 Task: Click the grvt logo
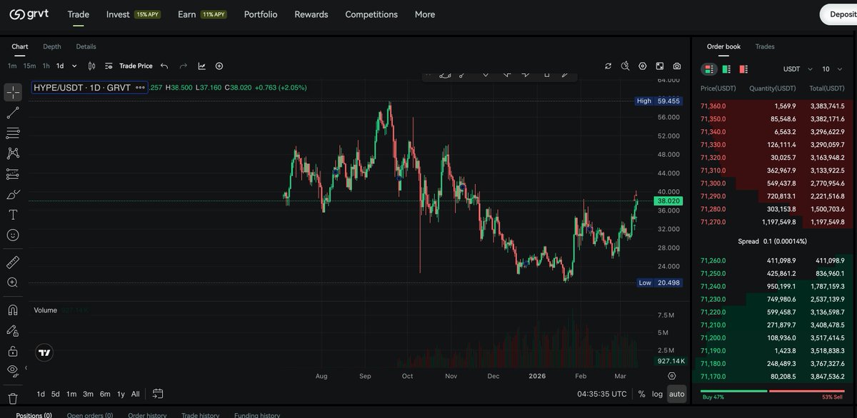pyautogui.click(x=29, y=14)
